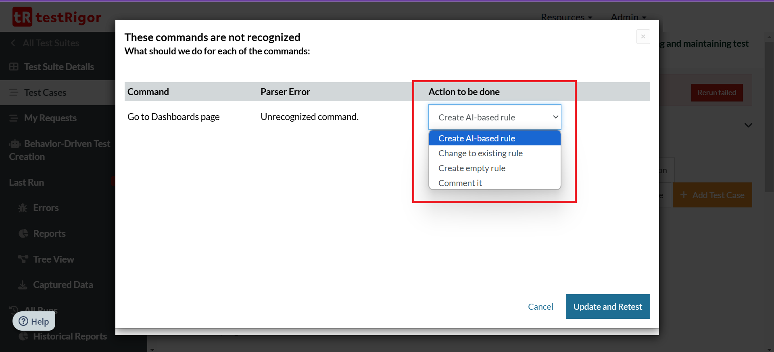Pick Create AI-based rule option in list
Screen dimensions: 774x352
(476, 139)
